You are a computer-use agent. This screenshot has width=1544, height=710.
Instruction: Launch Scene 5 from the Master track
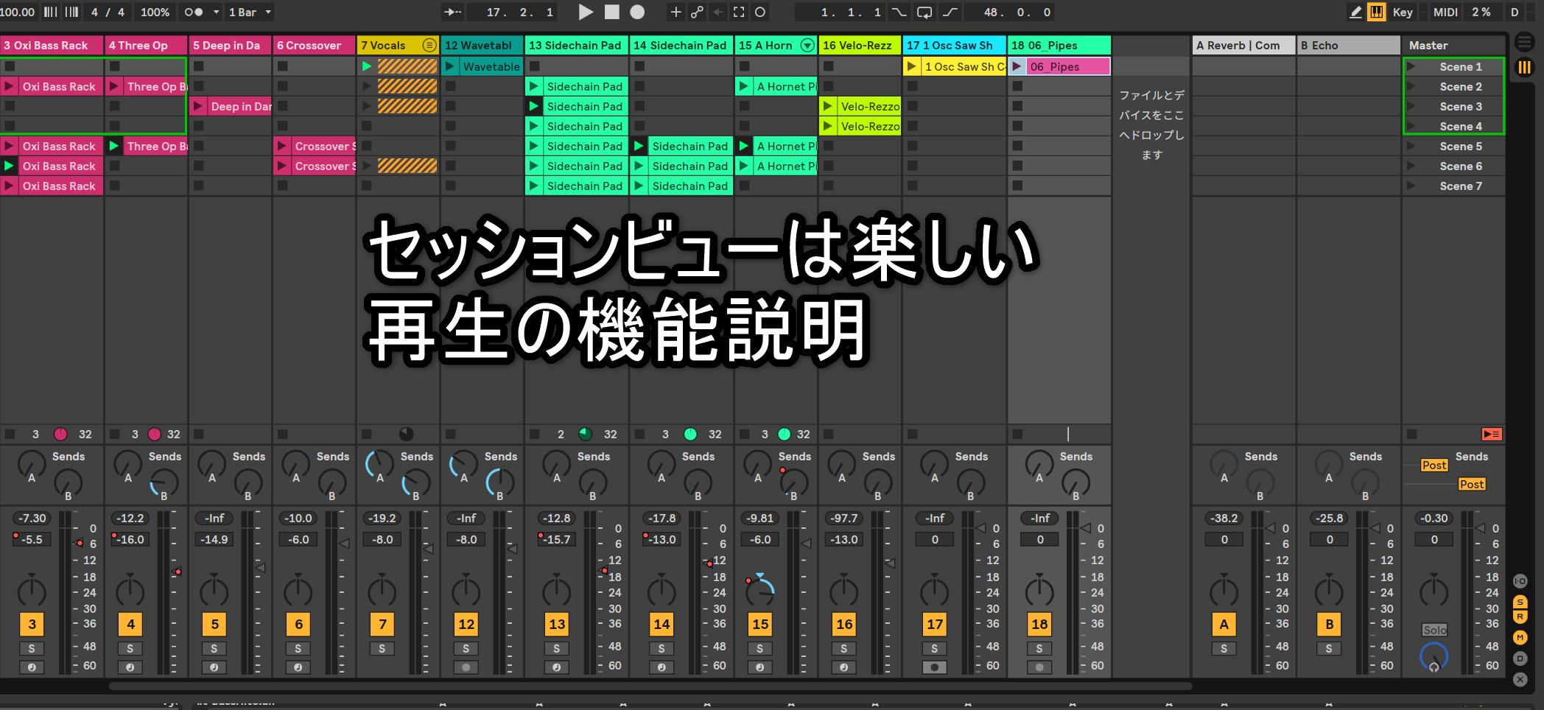tap(1411, 146)
